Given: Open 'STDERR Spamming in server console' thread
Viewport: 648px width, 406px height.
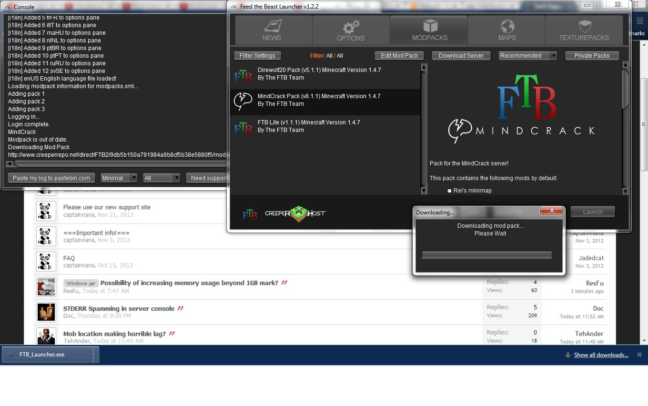Looking at the screenshot, I should (119, 309).
